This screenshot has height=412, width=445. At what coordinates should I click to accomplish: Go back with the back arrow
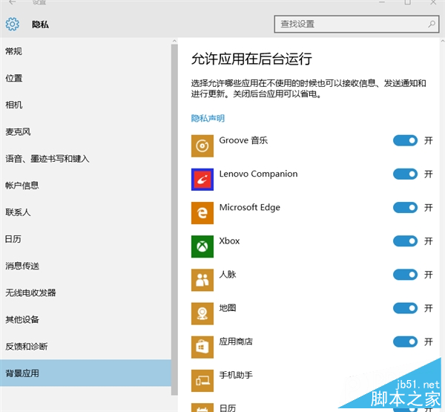click(13, 2)
